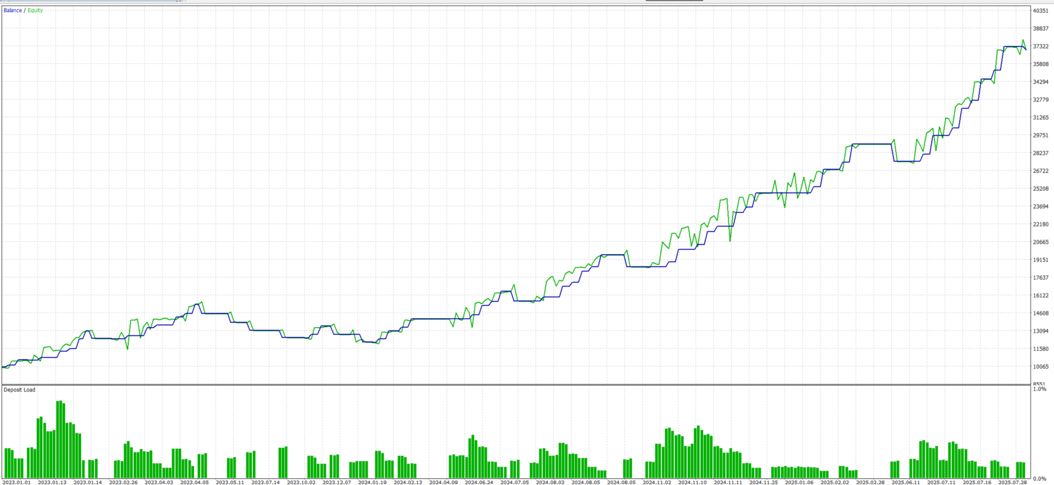The width and height of the screenshot is (1054, 485).
Task: Click the 34294 axis label
Action: pyautogui.click(x=1041, y=82)
